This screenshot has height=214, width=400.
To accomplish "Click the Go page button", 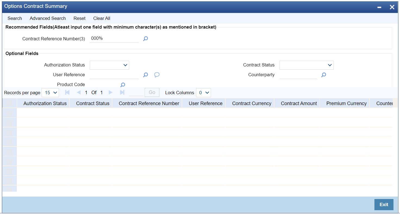I will [x=152, y=93].
